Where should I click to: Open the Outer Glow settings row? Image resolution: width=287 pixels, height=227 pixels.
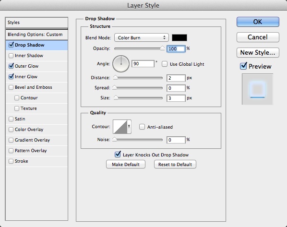tap(37, 66)
